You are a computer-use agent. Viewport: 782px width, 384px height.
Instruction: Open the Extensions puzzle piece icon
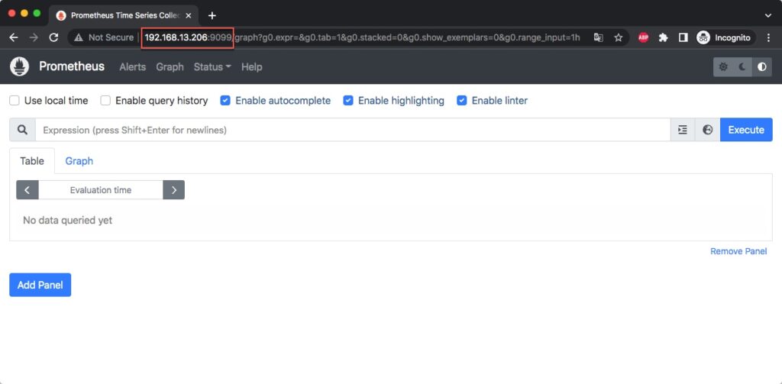click(664, 37)
